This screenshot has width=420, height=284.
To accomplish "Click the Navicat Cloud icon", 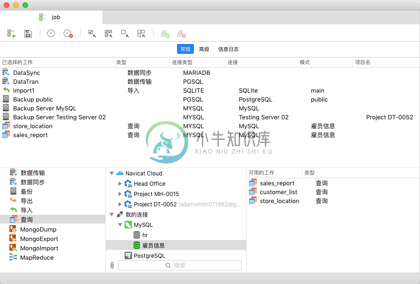I will click(120, 173).
